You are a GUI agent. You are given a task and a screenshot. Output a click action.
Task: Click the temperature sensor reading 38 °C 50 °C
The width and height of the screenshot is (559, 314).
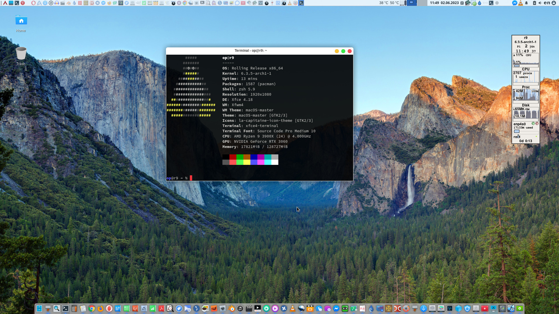[x=389, y=3]
